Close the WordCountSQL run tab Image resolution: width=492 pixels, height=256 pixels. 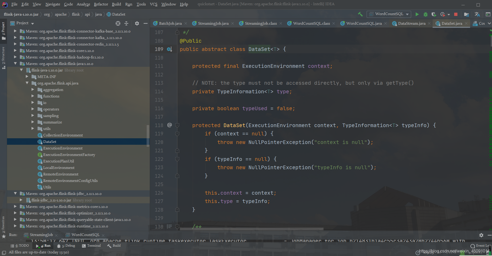tap(103, 235)
